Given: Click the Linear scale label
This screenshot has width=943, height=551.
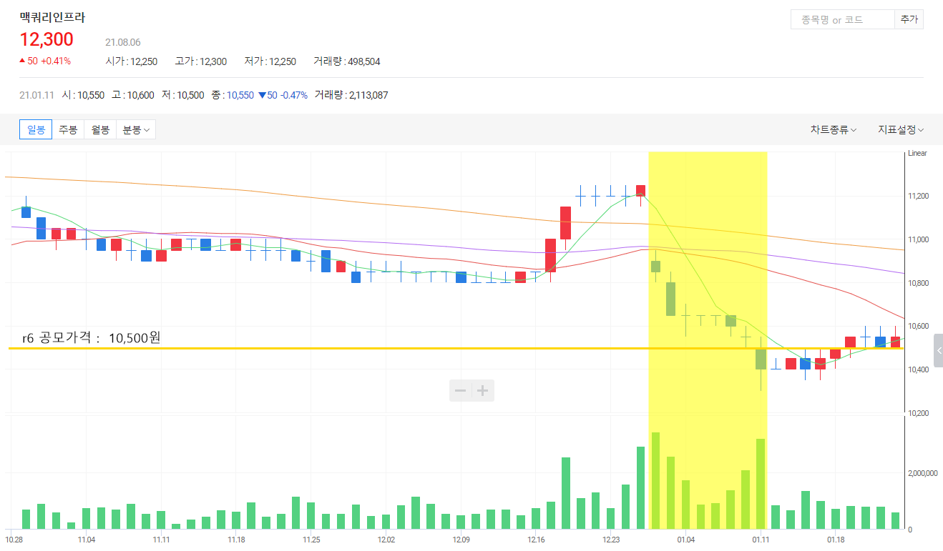Looking at the screenshot, I should pos(917,154).
